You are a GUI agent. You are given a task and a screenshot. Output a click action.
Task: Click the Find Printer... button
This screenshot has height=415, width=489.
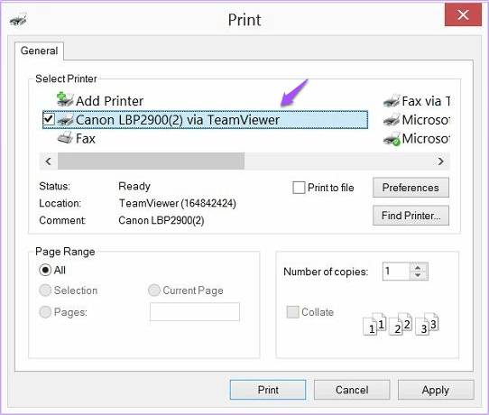[411, 216]
